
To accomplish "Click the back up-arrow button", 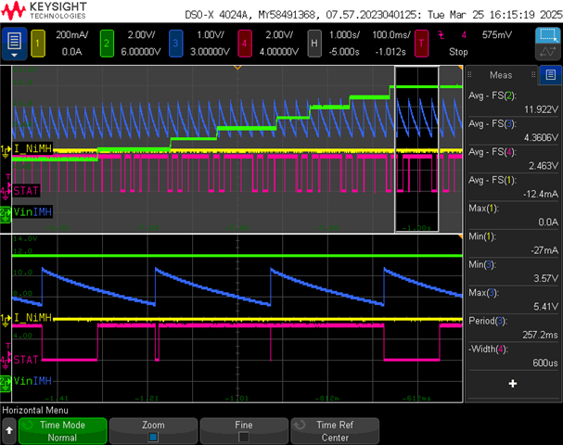I will pyautogui.click(x=9, y=430).
